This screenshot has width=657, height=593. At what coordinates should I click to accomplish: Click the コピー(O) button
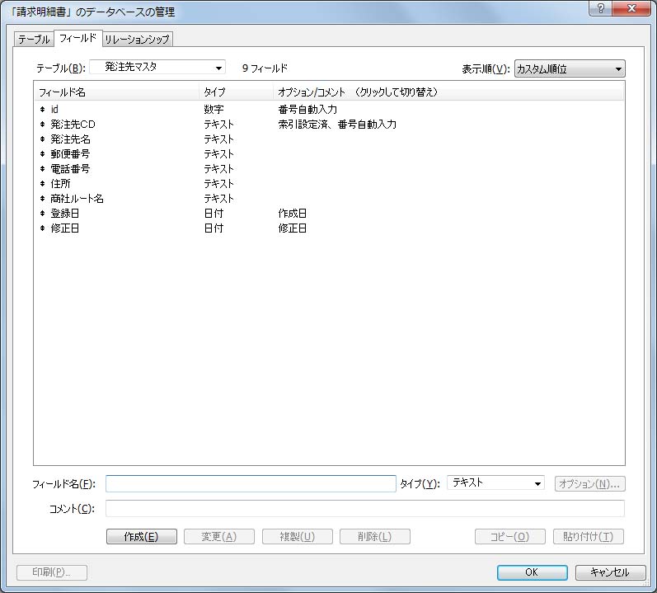coord(510,536)
